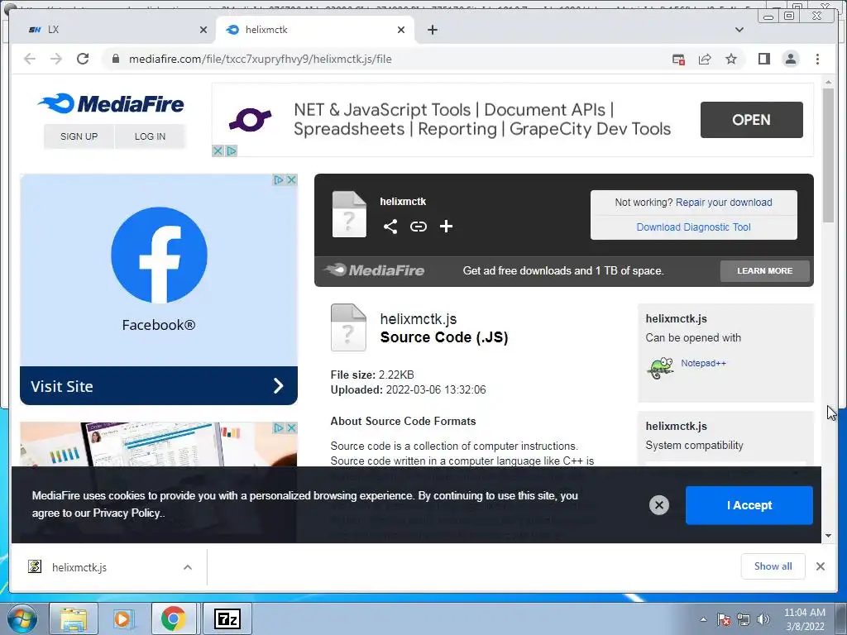Image resolution: width=847 pixels, height=635 pixels.
Task: Close the Facebook ad with its X
Action: [x=292, y=179]
